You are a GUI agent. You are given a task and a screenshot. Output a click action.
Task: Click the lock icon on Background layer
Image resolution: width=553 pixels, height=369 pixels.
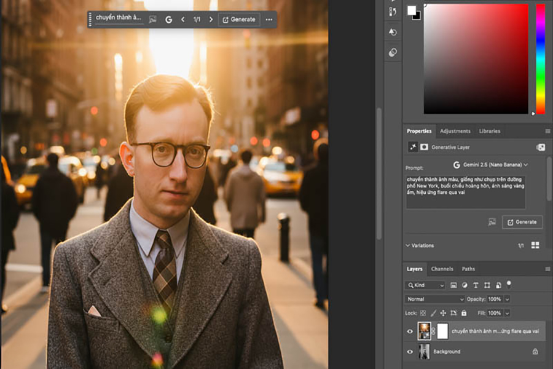point(535,352)
